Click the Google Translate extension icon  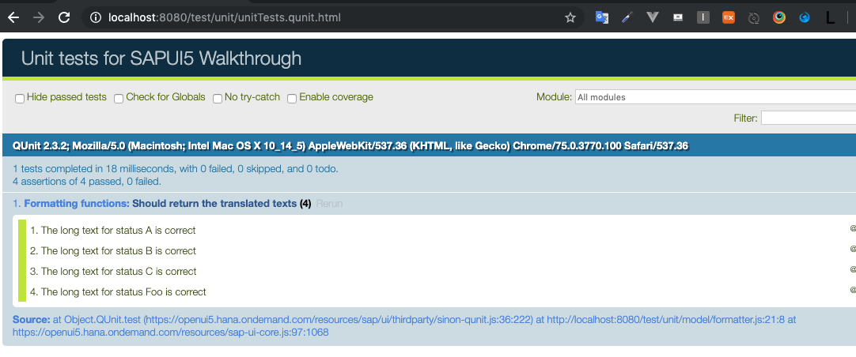click(x=601, y=17)
